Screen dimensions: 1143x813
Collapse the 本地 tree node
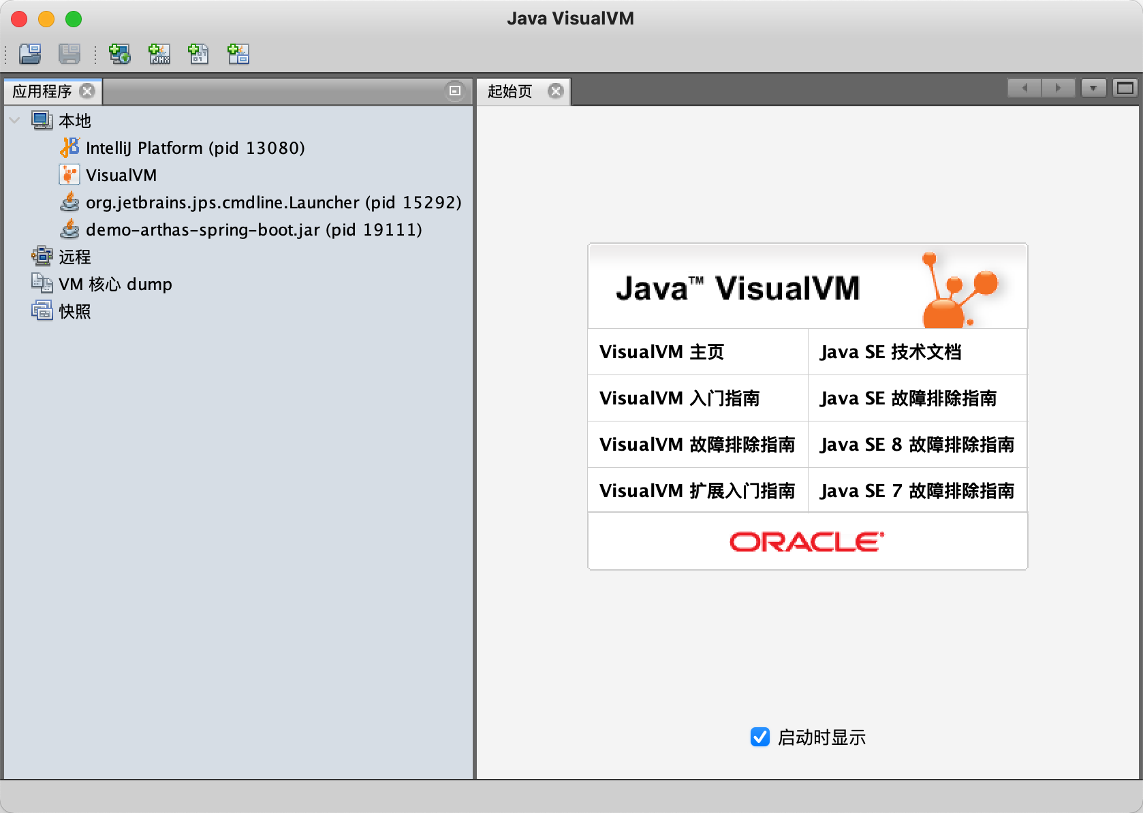coord(14,121)
